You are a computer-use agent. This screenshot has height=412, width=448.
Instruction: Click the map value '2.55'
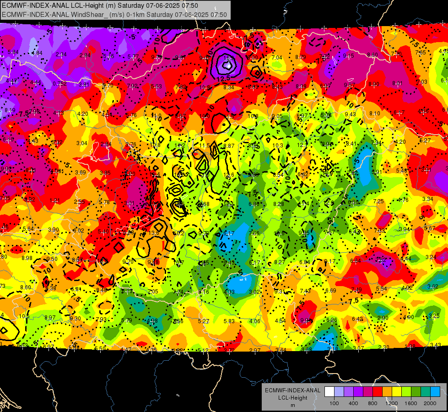[x=79, y=201]
